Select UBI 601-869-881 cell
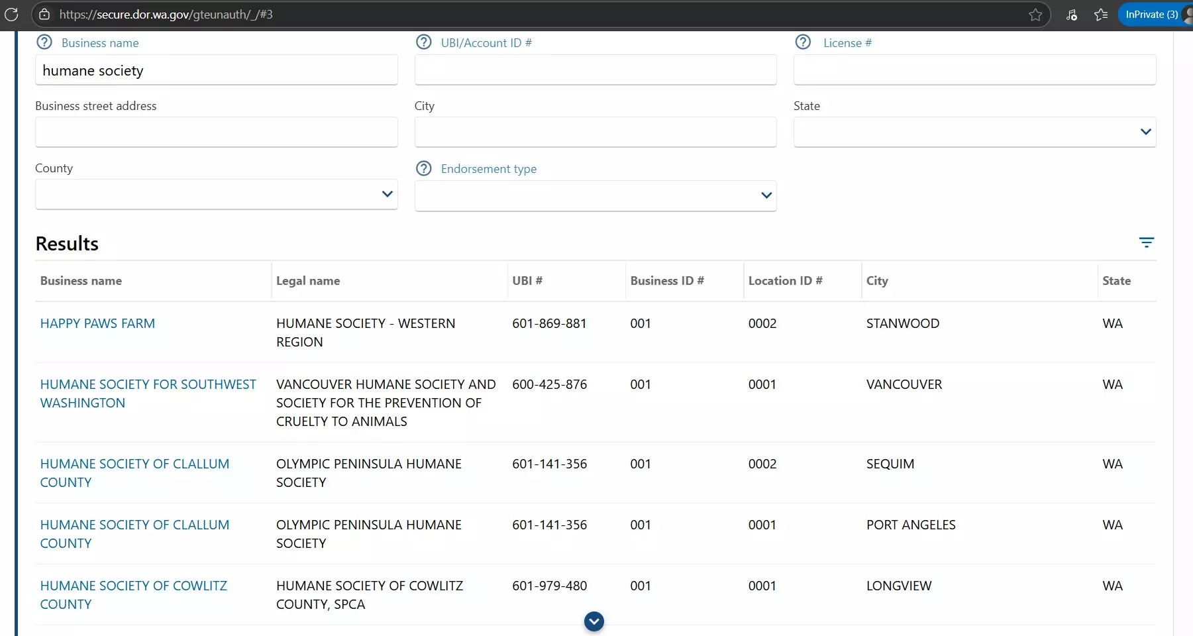The width and height of the screenshot is (1193, 636). point(549,323)
